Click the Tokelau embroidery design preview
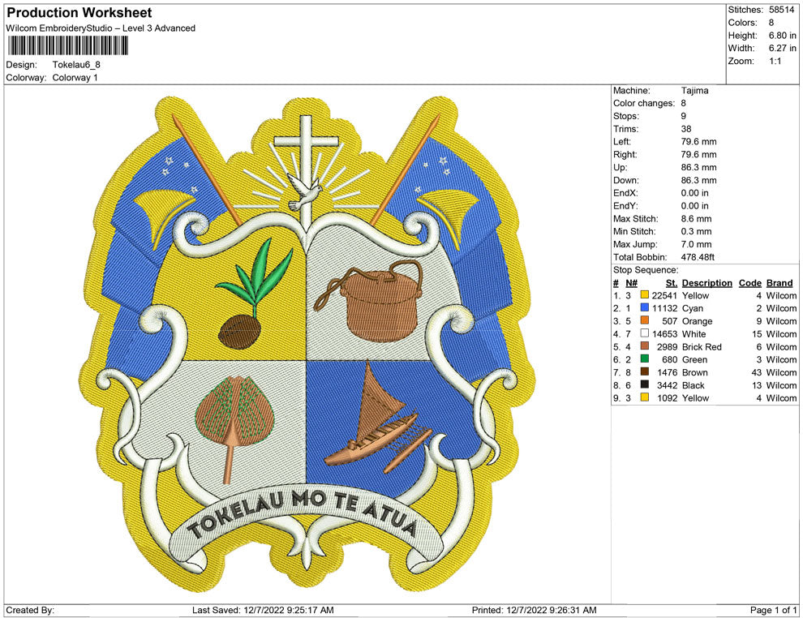Viewport: 803px width, 618px height. pos(306,344)
